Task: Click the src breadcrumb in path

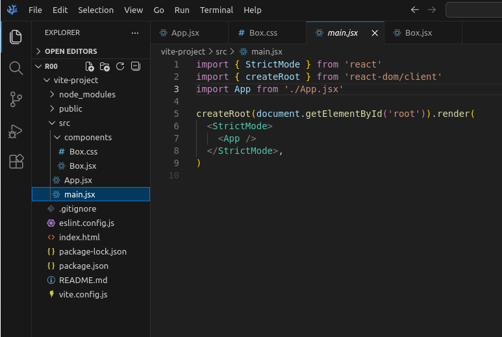Action: 221,51
